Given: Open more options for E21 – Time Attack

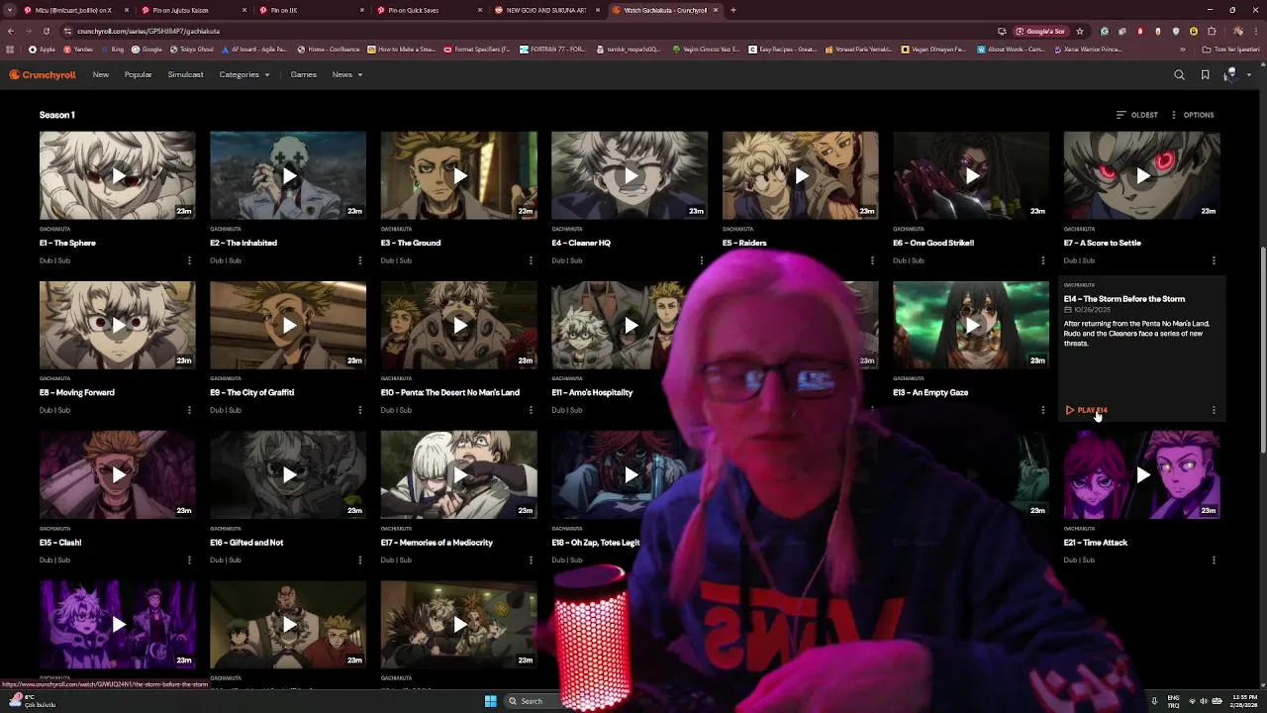Looking at the screenshot, I should point(1214,560).
